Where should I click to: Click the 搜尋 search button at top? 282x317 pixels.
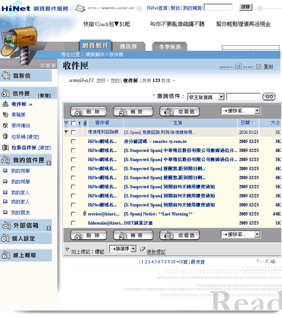click(246, 7)
